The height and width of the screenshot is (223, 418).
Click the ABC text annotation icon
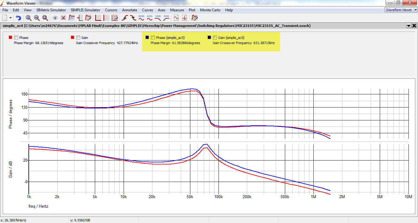point(72,18)
